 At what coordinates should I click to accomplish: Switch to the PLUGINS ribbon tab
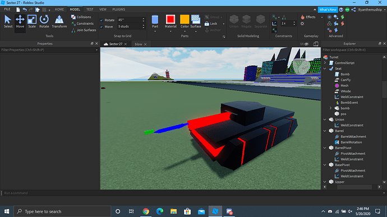pyautogui.click(x=119, y=10)
